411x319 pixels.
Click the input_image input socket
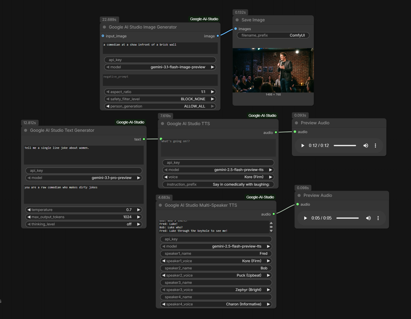coord(103,36)
